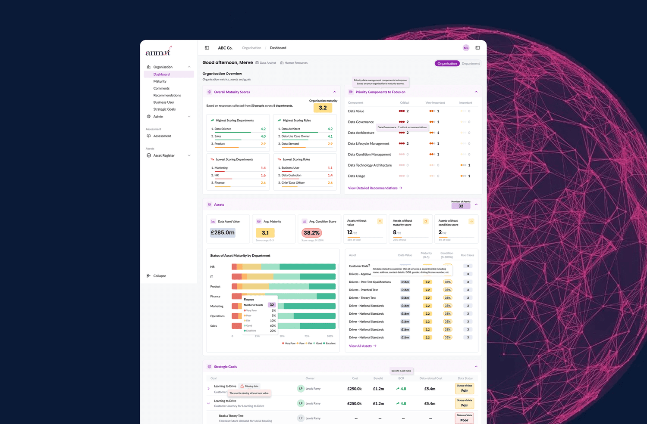This screenshot has height=424, width=647.
Task: Click the Assessment book icon
Action: [x=149, y=136]
